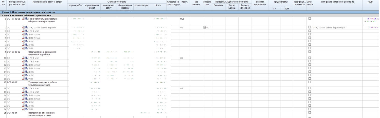Click Сметная стоимость column header

click(117, 2)
